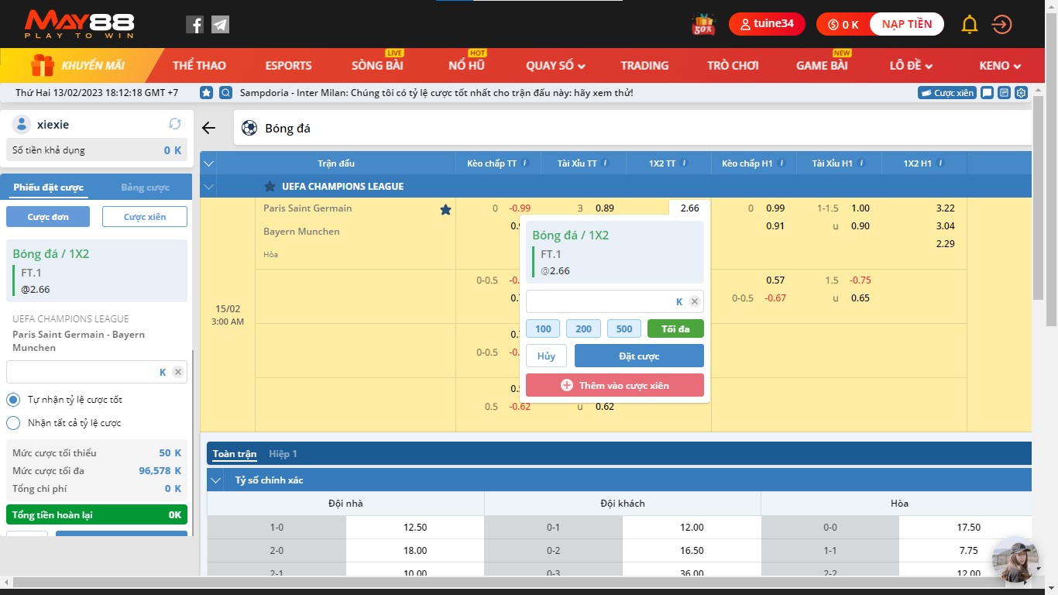Clear the stake amount in the popup
This screenshot has width=1058, height=595.
pyautogui.click(x=695, y=302)
